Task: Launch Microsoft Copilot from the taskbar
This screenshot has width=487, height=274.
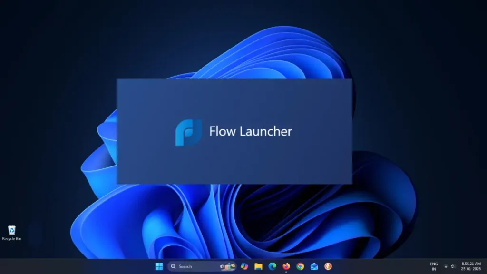Action: (x=243, y=266)
